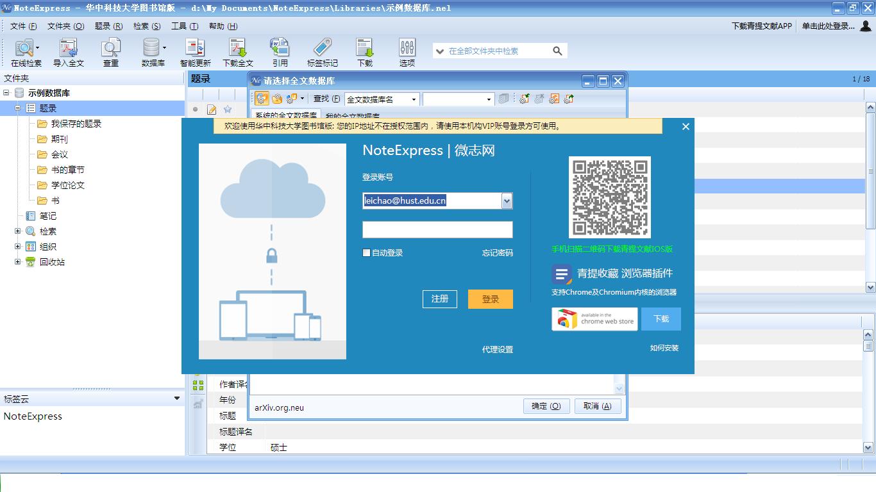Click the green grid icon in detail sidebar
Viewport: 876px width, 492px height.
click(198, 385)
